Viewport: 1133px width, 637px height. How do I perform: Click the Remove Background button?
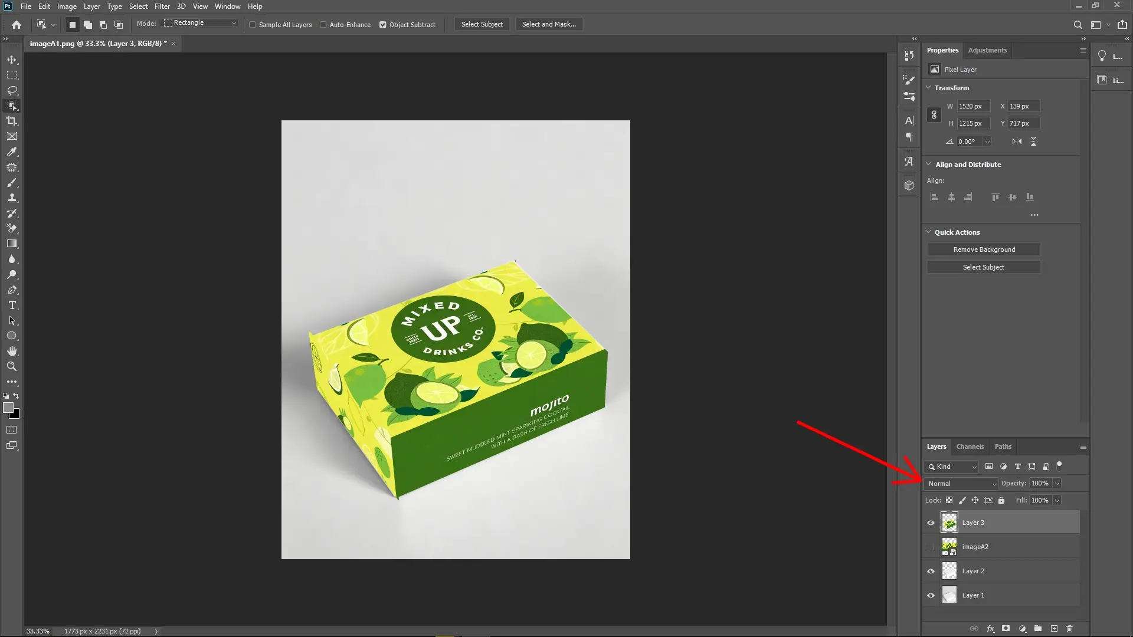point(984,249)
